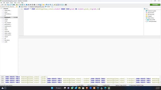Click log line 207 SHOW CREATE TABLE grade

click(26, 77)
